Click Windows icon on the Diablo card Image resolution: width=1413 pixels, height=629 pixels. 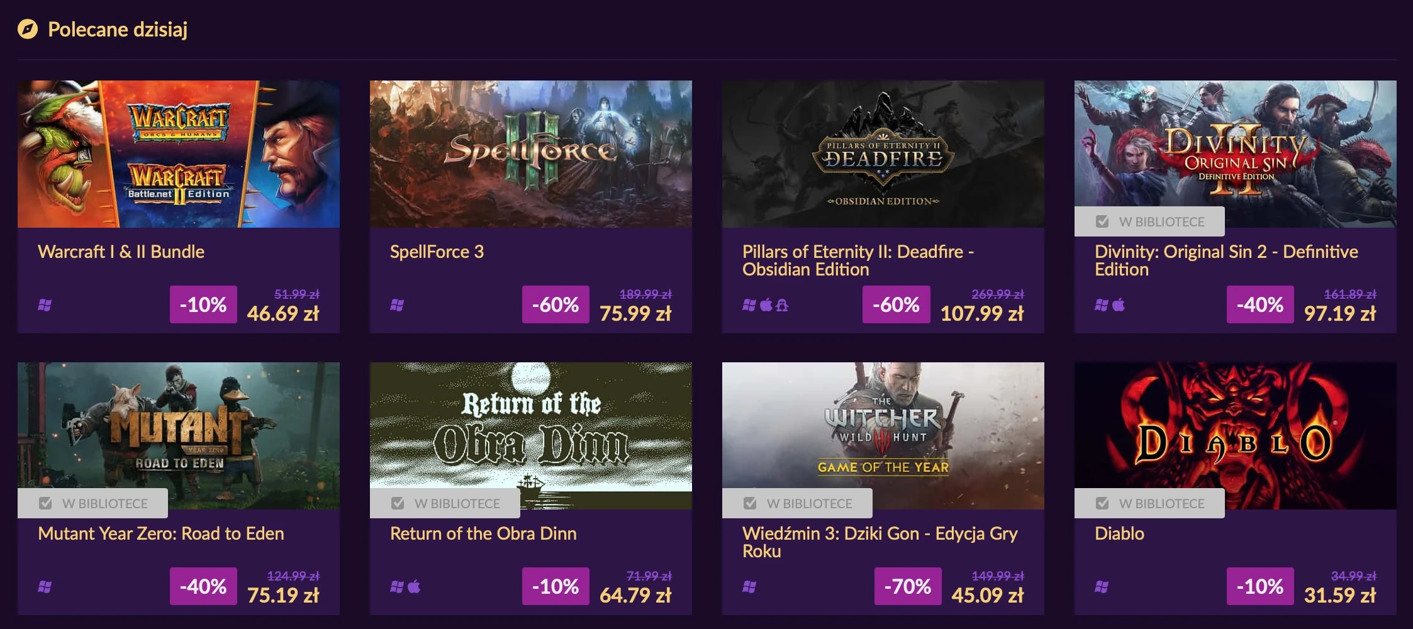pos(1102,587)
